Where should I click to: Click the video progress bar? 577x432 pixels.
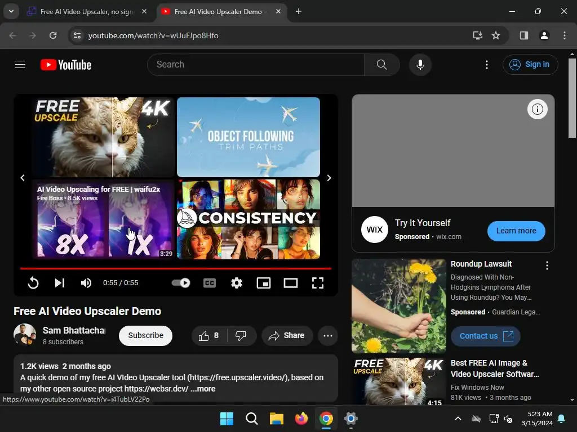[176, 268]
